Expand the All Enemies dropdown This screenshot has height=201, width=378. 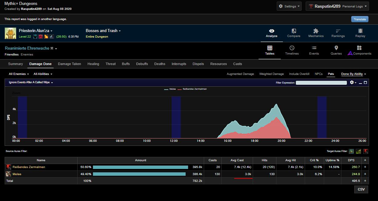(x=19, y=74)
